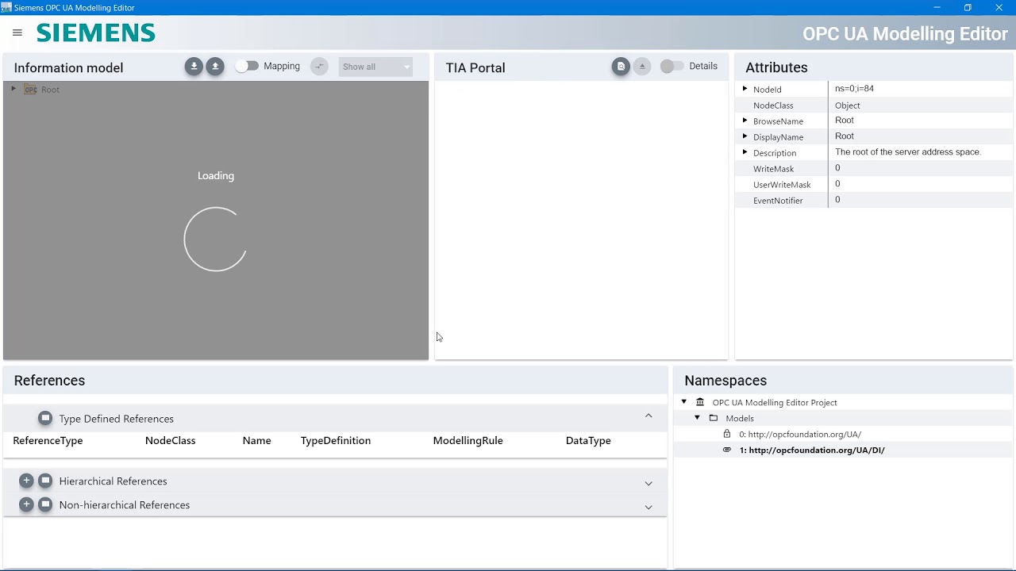Click the Type Defined References label

pos(116,419)
